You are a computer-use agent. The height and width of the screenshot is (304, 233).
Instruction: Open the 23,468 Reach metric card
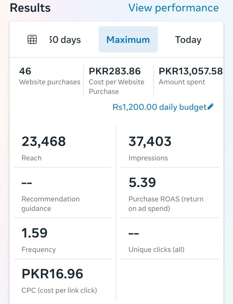(x=63, y=148)
